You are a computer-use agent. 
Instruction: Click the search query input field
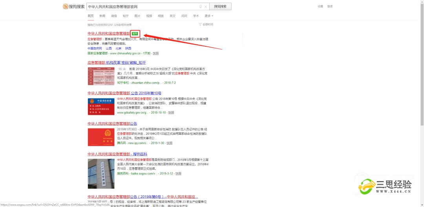tap(142, 7)
